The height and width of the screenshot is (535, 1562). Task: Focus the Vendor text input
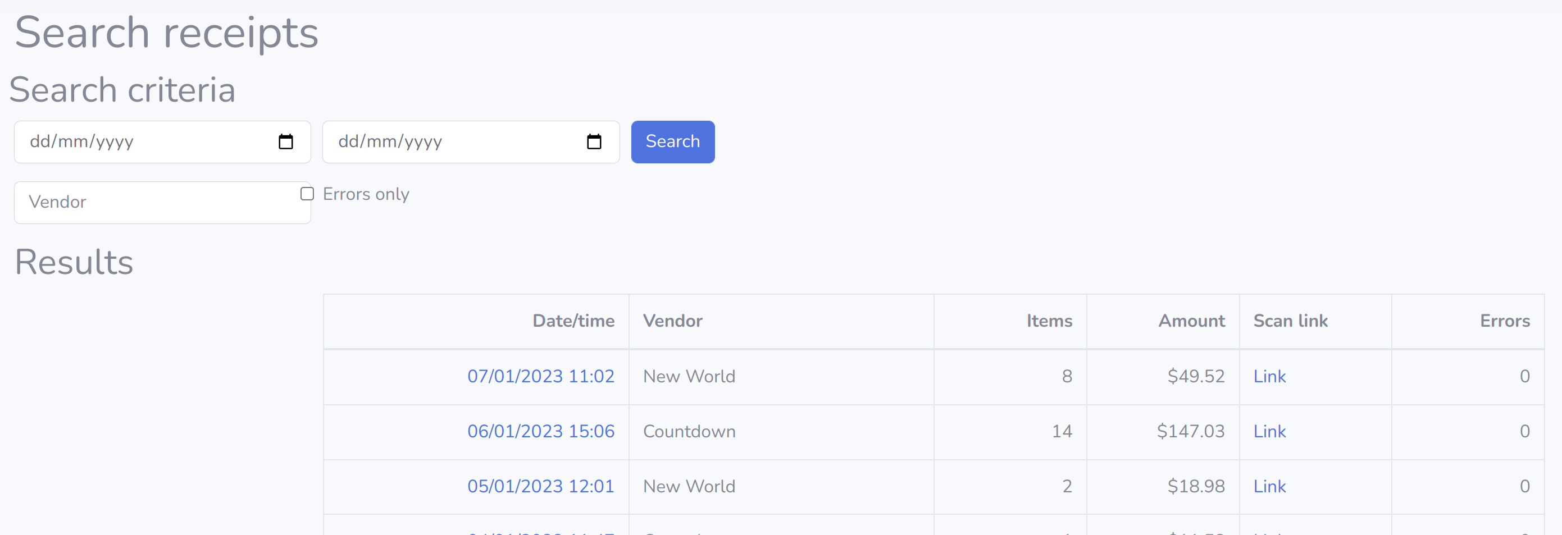[162, 202]
